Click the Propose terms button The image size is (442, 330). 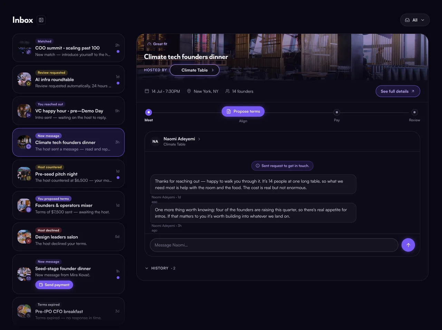[x=243, y=111]
